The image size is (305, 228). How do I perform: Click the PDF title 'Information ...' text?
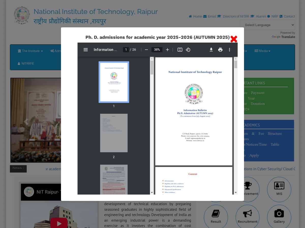coord(105,50)
